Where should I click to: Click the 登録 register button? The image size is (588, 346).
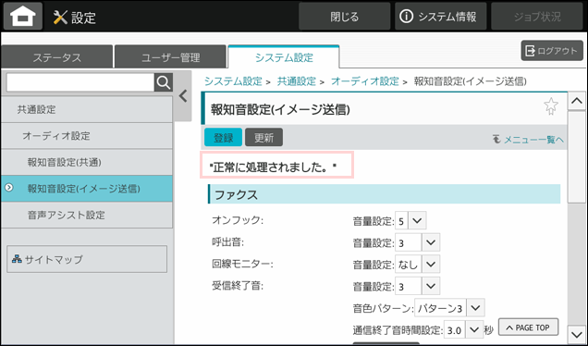223,138
